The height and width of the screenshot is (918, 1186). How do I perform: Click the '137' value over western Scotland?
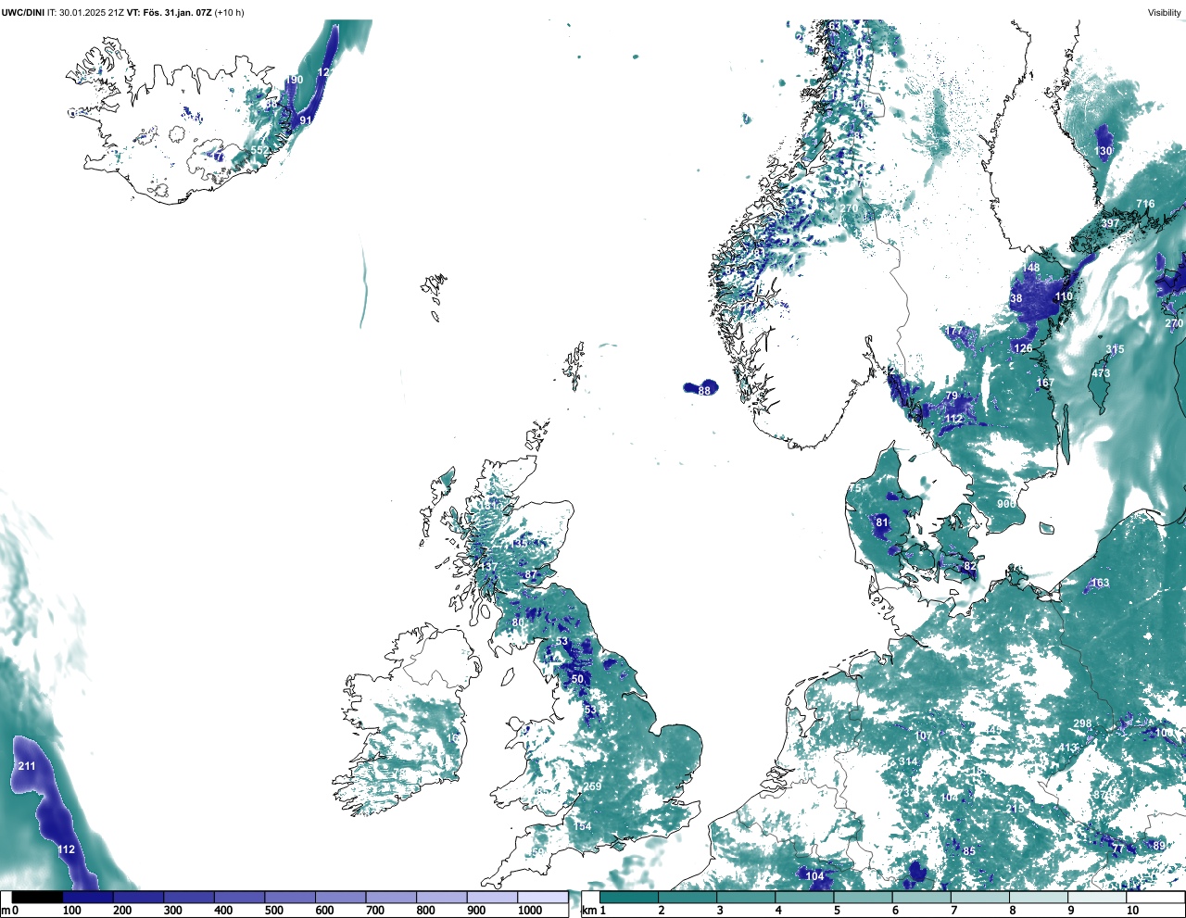(x=488, y=567)
